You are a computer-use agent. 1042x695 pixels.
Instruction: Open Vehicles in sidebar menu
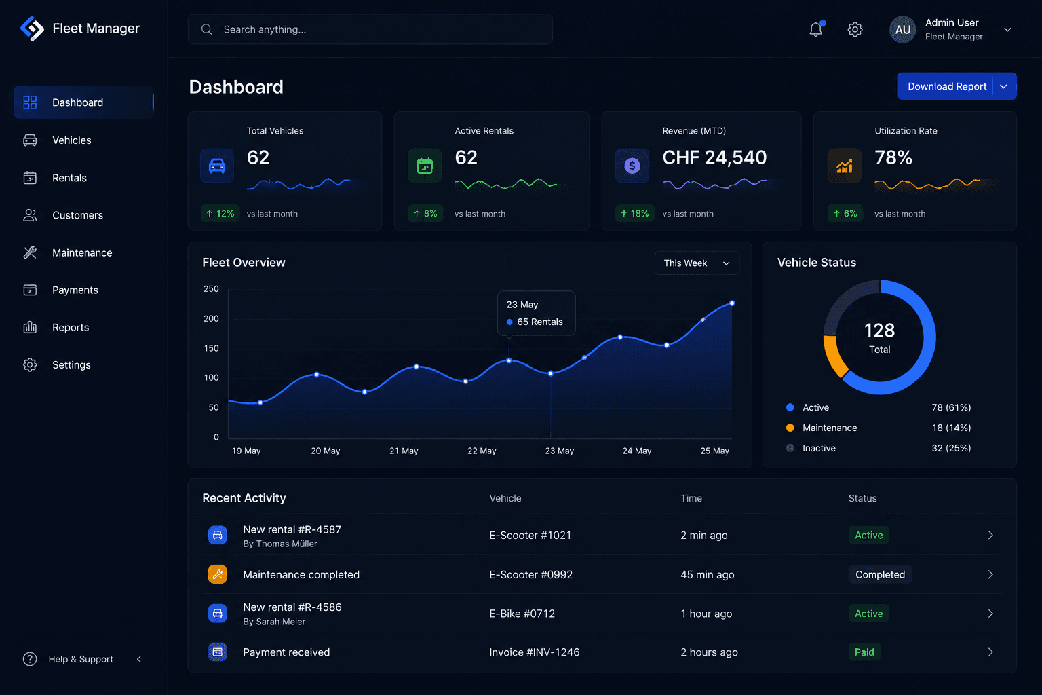click(x=84, y=140)
